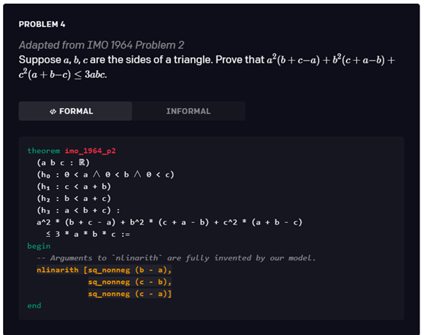Click the begin keyword in the code
This screenshot has height=335, width=424.
(x=39, y=247)
